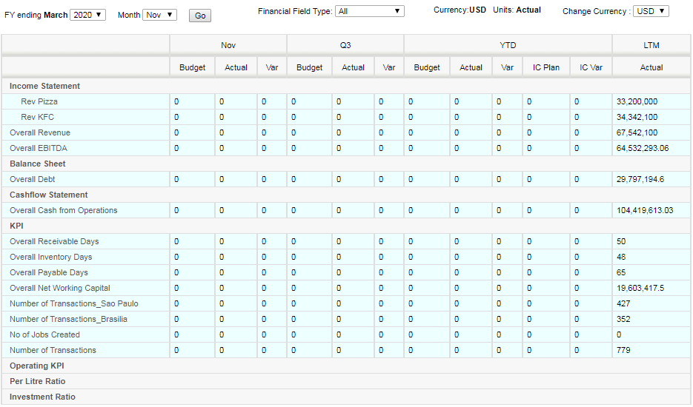Click the Rev KFC row label
This screenshot has width=693, height=407.
[37, 117]
